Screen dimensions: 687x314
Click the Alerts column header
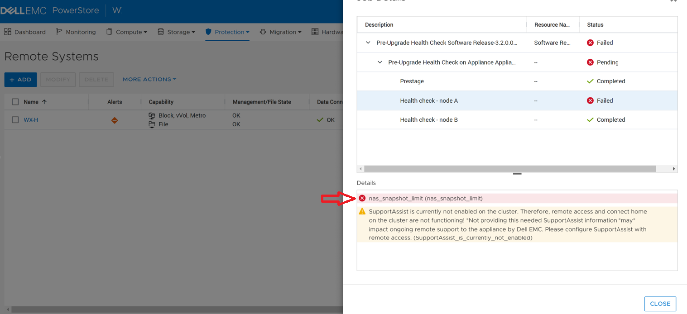pos(115,102)
